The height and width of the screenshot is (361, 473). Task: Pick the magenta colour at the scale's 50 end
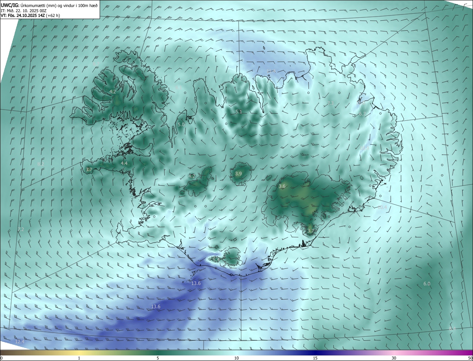pyautogui.click(x=470, y=353)
